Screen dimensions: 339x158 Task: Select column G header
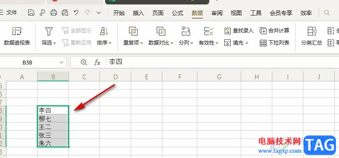(219, 77)
